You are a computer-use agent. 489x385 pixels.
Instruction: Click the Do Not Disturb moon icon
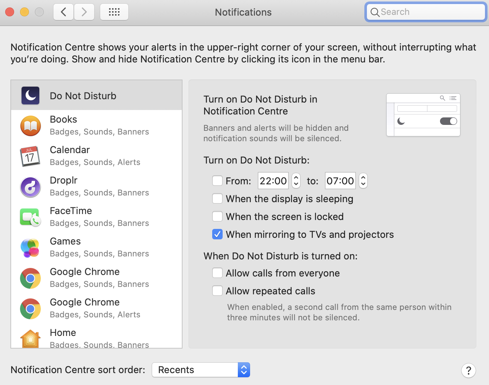click(30, 96)
